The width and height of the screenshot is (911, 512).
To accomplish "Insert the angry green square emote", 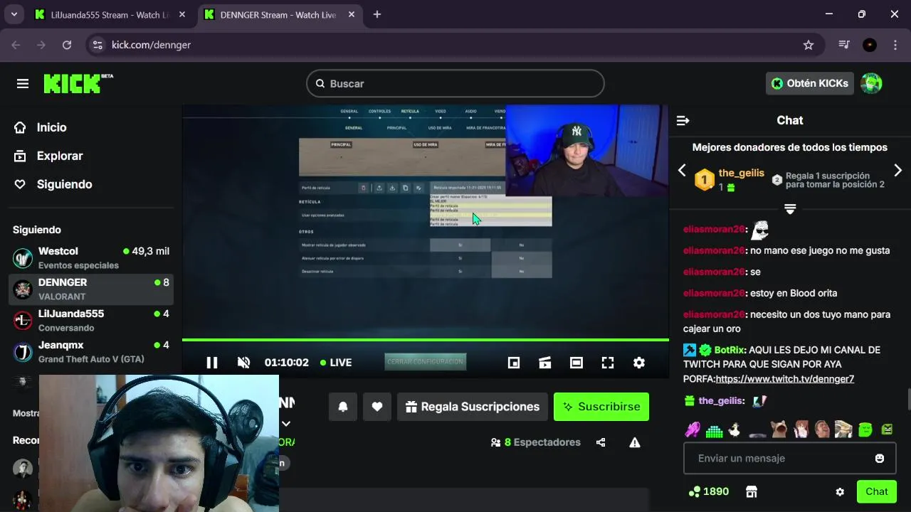I will pyautogui.click(x=887, y=430).
